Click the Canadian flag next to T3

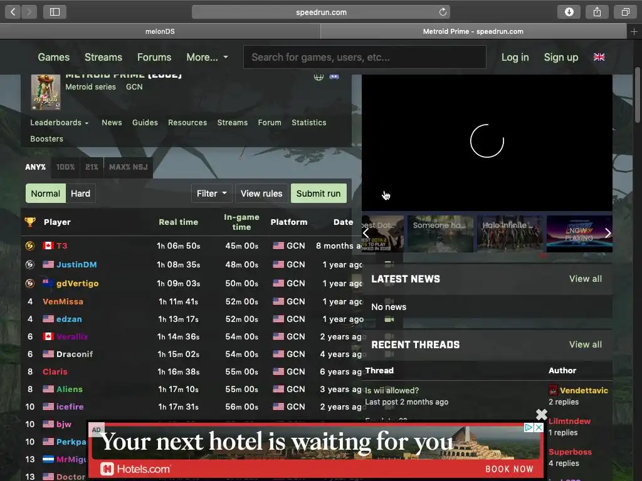(x=48, y=246)
